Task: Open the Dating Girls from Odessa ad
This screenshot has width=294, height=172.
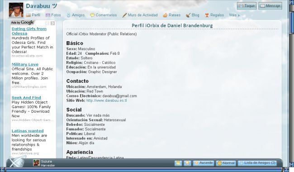Action: (x=29, y=31)
